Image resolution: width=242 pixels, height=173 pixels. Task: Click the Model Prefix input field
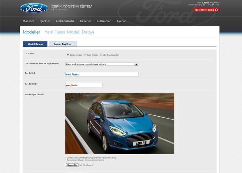click(x=84, y=85)
